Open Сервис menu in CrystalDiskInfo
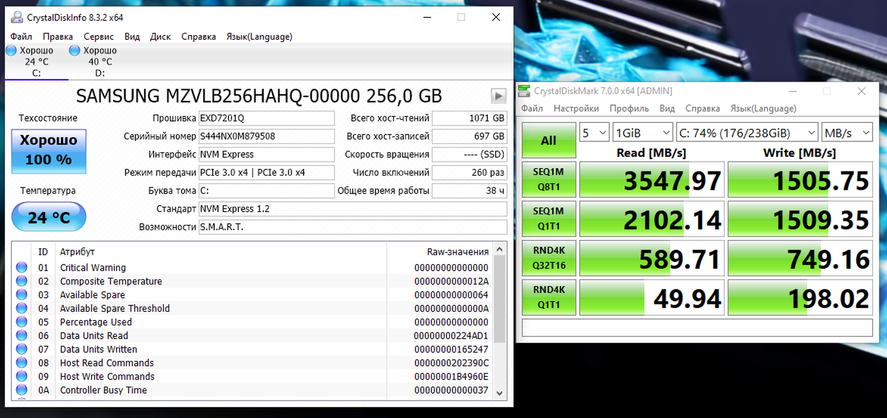 pos(98,36)
